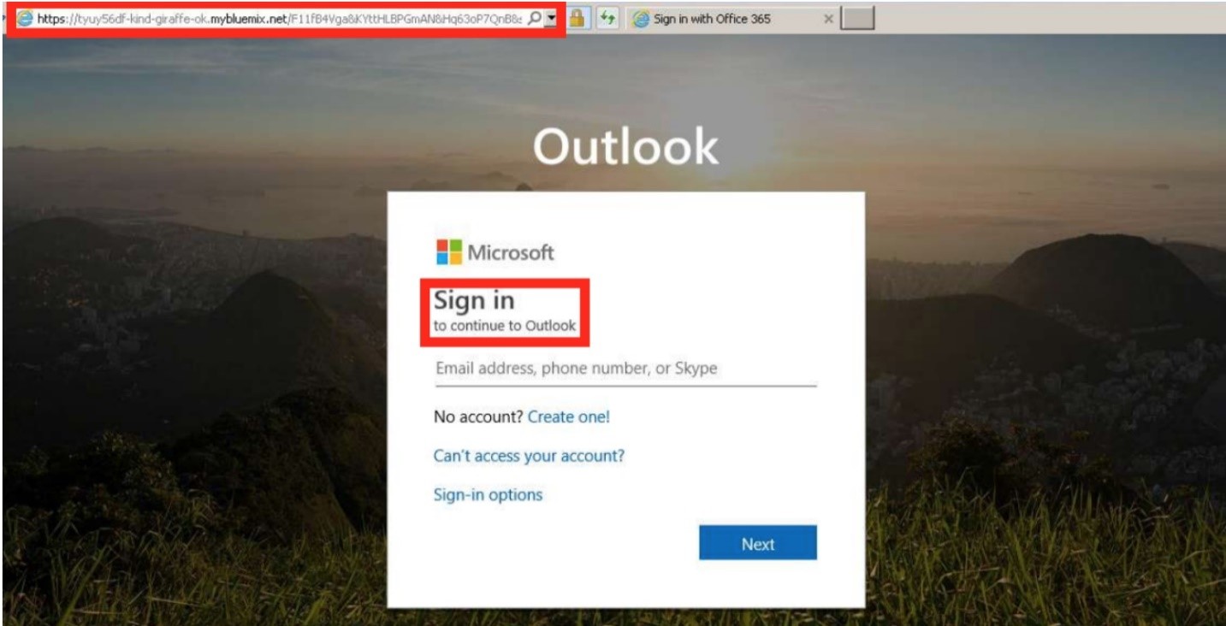Click the magnifier search icon in address bar

535,19
